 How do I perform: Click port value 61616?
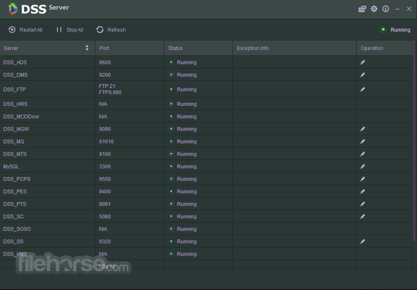[106, 141]
